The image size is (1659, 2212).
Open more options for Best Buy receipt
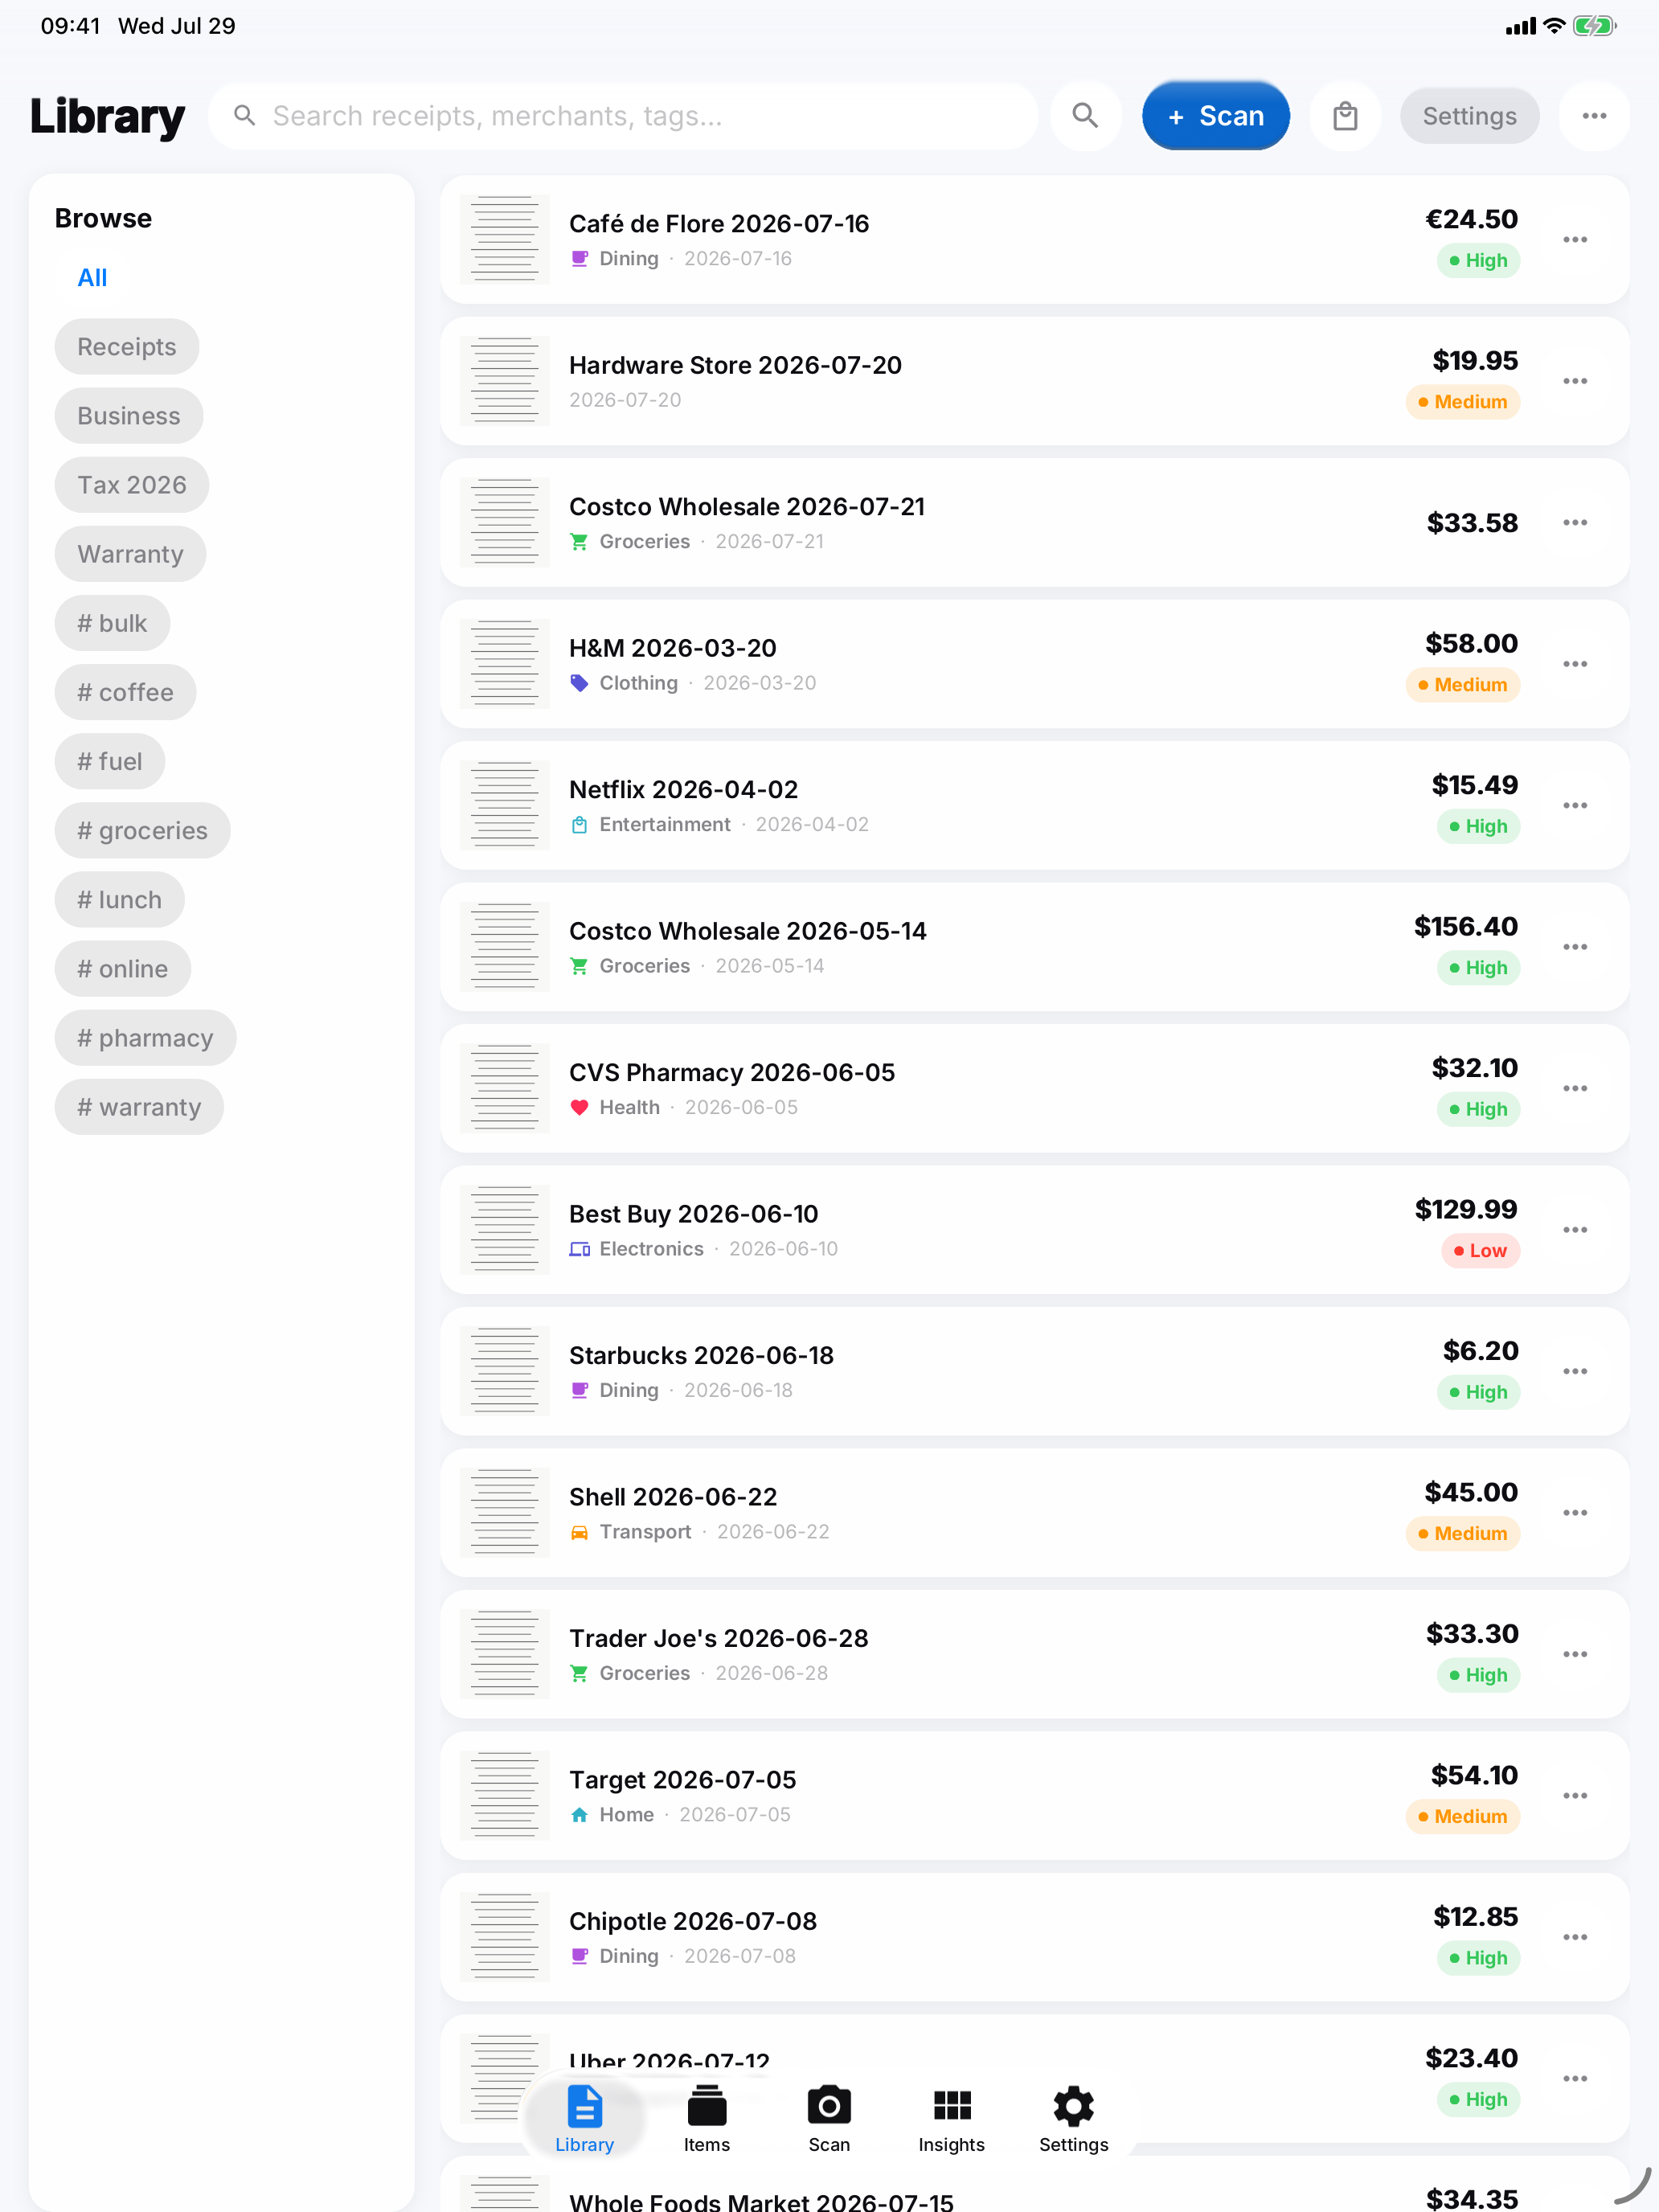[1575, 1230]
